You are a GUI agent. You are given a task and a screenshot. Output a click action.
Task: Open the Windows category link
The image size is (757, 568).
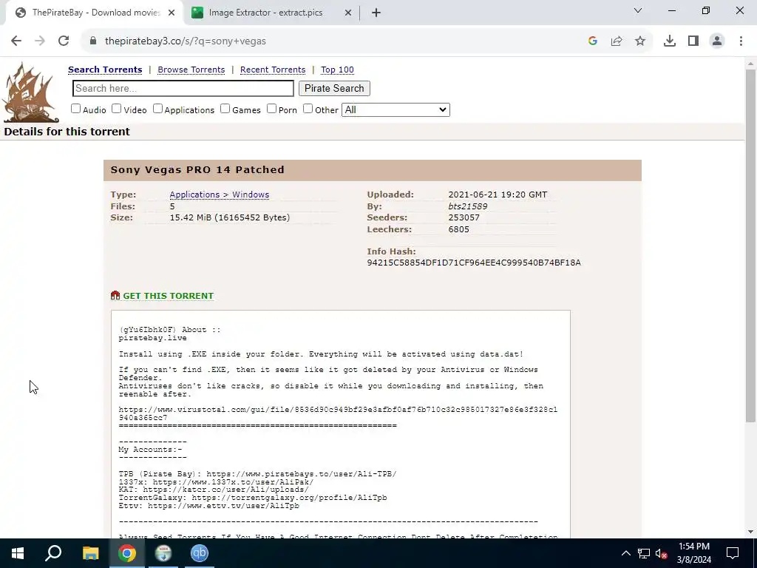coord(251,195)
